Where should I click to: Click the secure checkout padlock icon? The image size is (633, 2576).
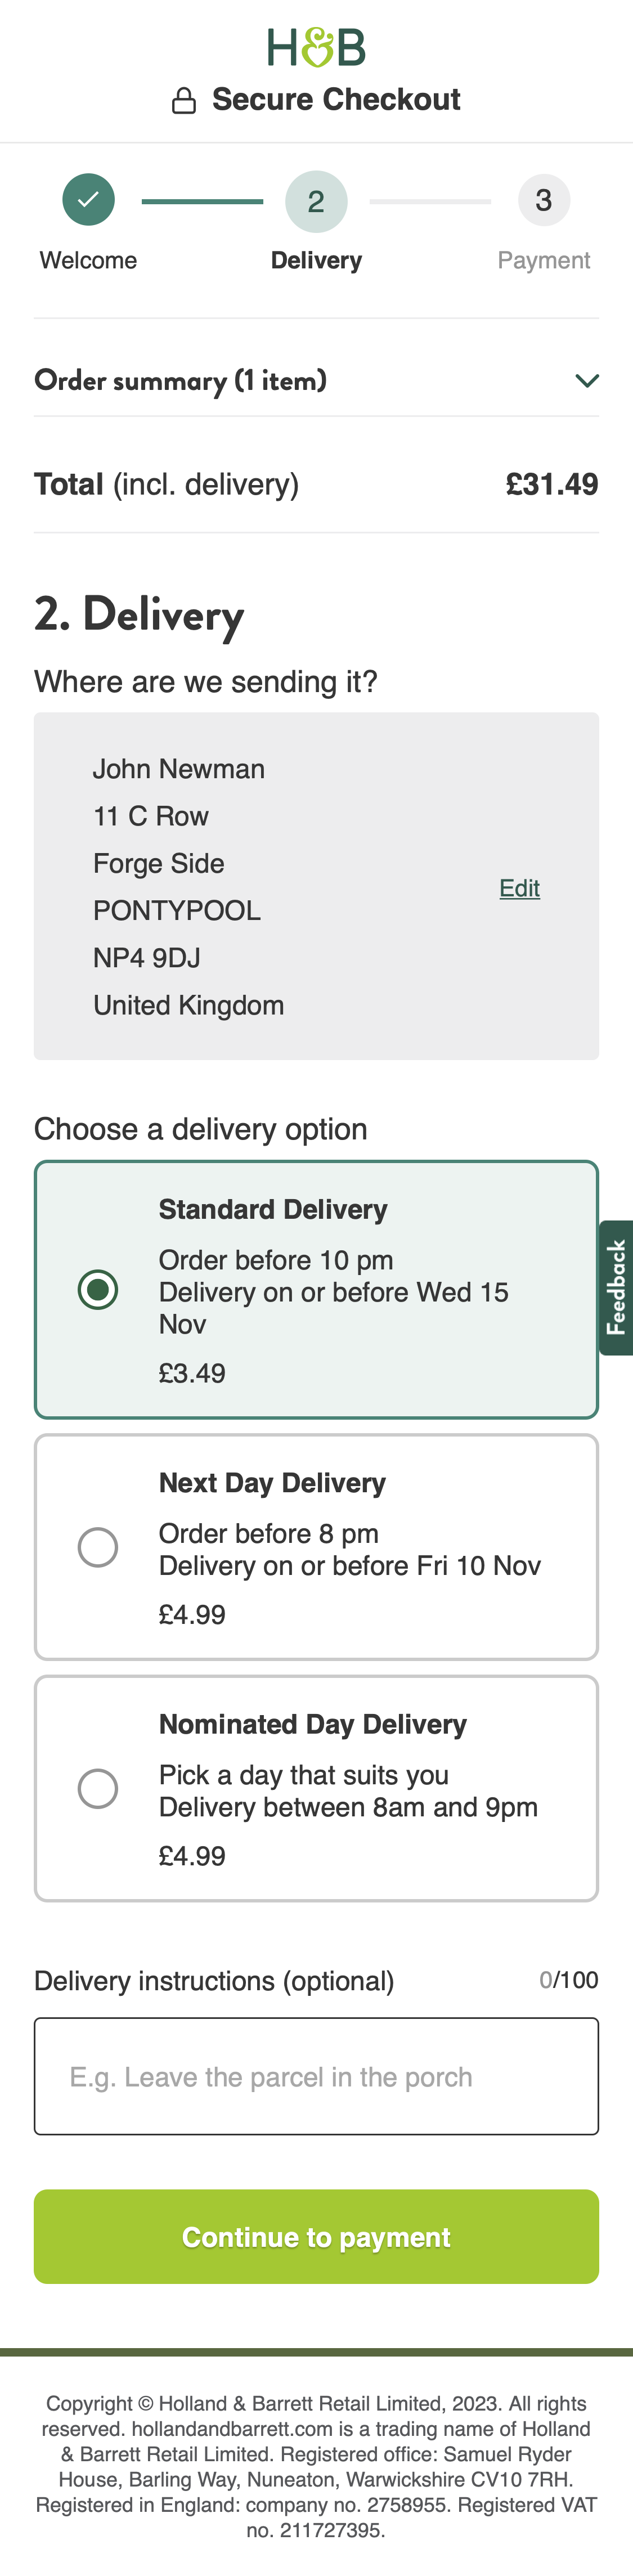(x=184, y=101)
